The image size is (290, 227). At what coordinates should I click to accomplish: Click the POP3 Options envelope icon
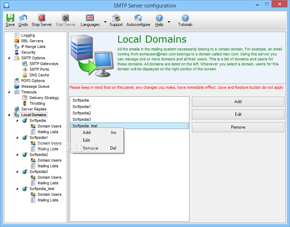[x=17, y=81]
